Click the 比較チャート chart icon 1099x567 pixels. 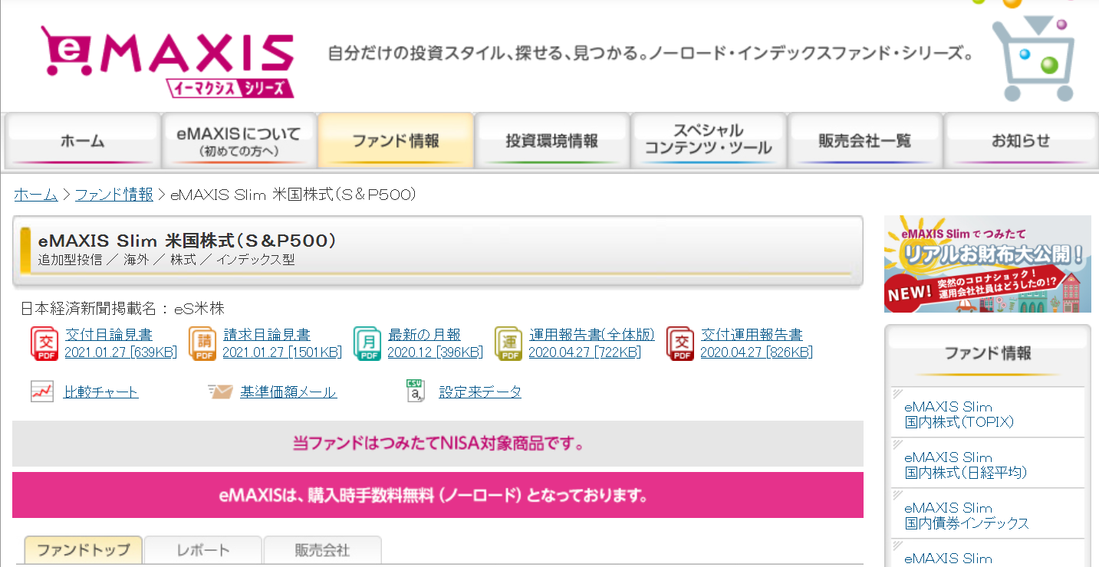(x=42, y=392)
